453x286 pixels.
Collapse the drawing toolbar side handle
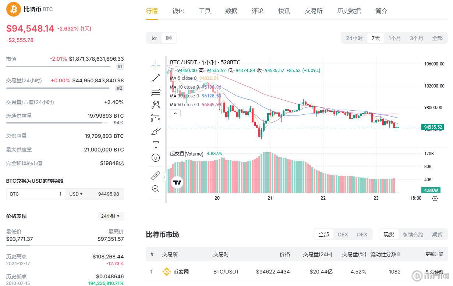(164, 178)
